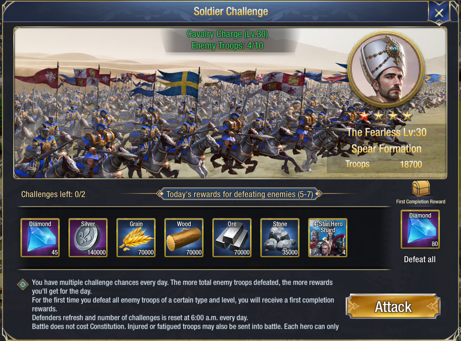Viewport: 461px width, 341px height.
Task: Click Today's rewards for defeating enemies header
Action: [x=239, y=194]
